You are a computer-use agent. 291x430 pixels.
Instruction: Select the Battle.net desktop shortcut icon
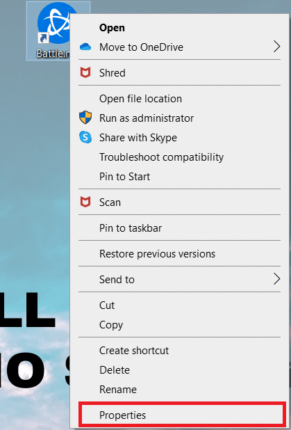[54, 24]
